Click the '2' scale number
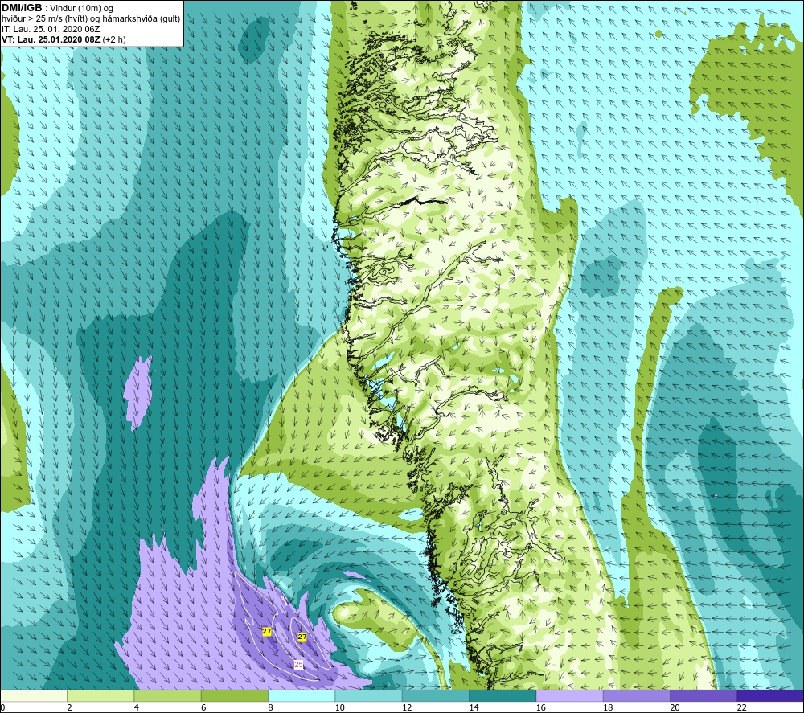The image size is (804, 713). pos(69,707)
